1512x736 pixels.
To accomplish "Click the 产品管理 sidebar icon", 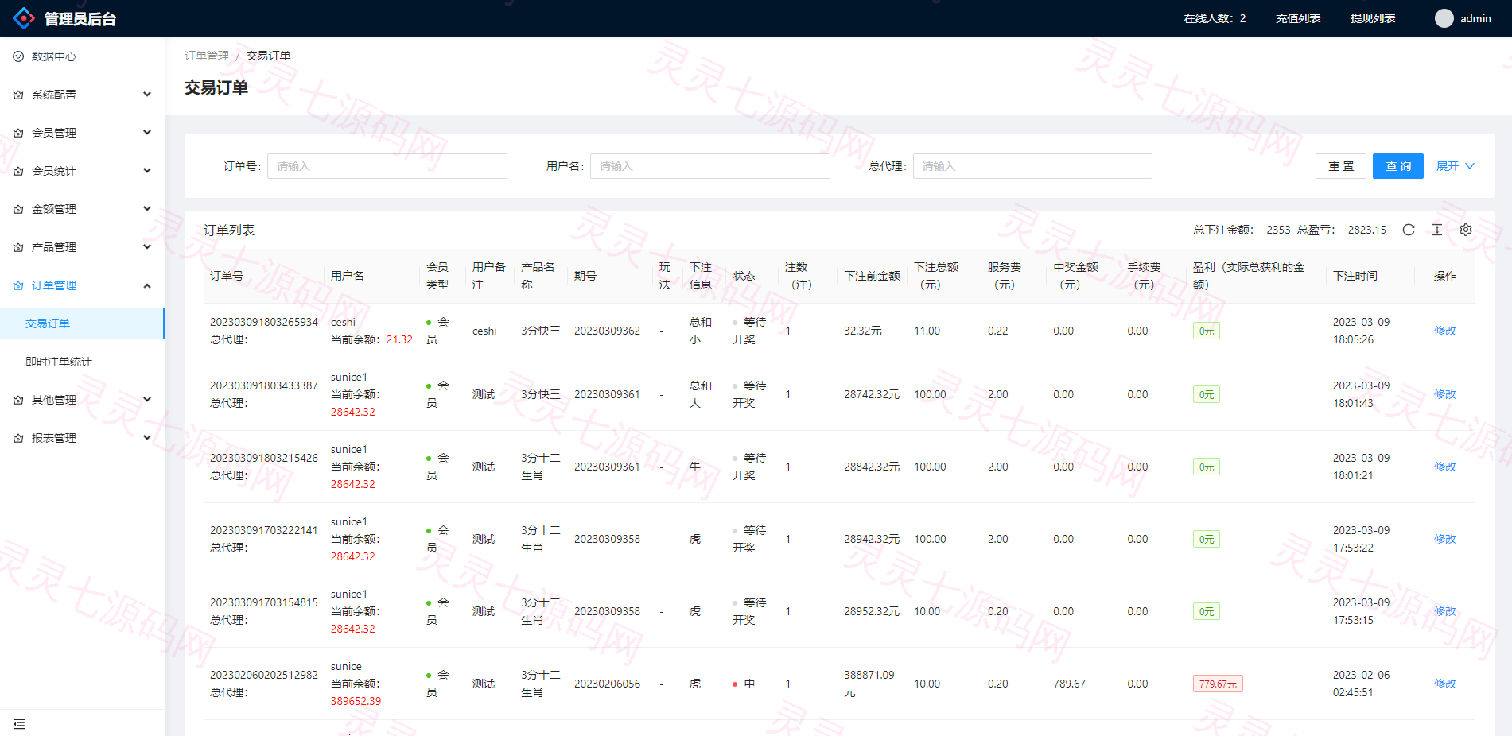I will click(18, 247).
